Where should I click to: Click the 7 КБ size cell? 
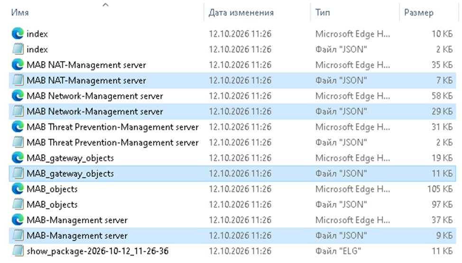click(444, 80)
